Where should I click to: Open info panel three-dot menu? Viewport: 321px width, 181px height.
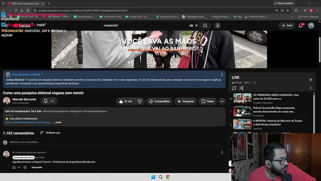[222, 75]
